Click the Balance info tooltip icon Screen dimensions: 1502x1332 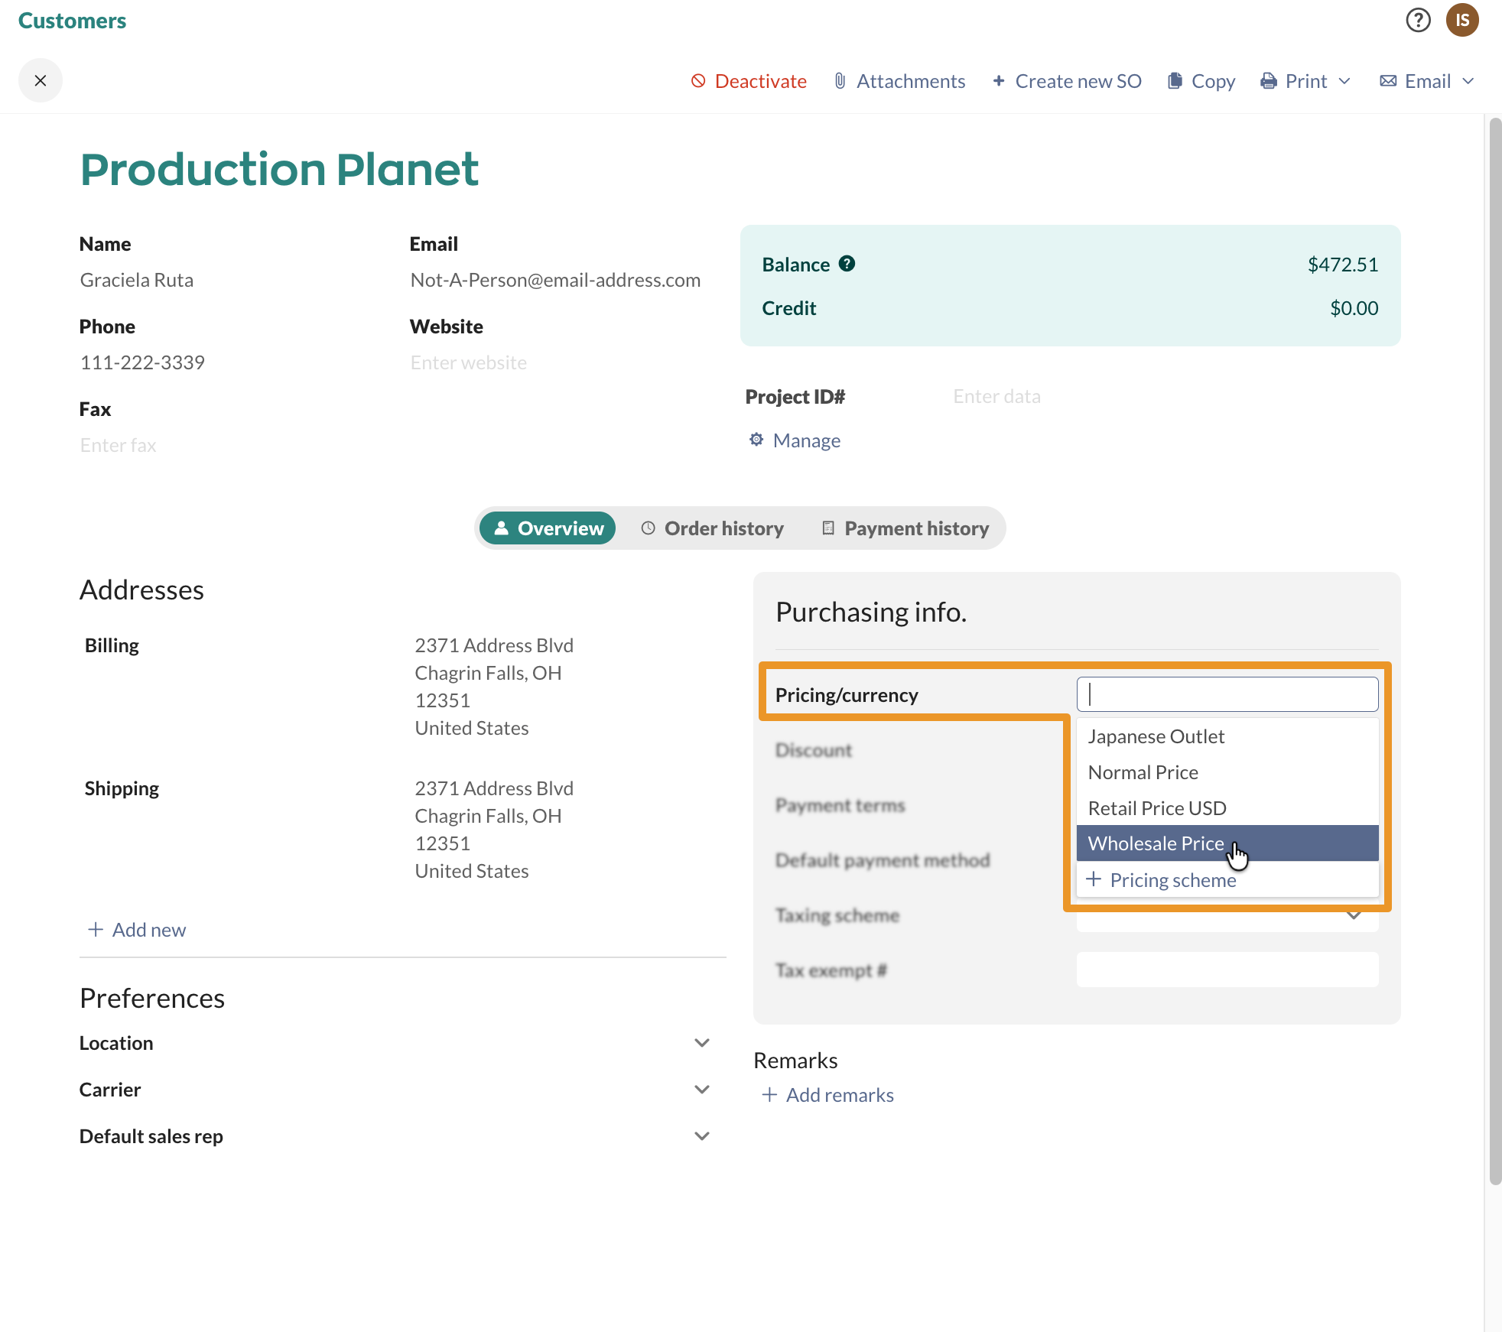(x=847, y=264)
